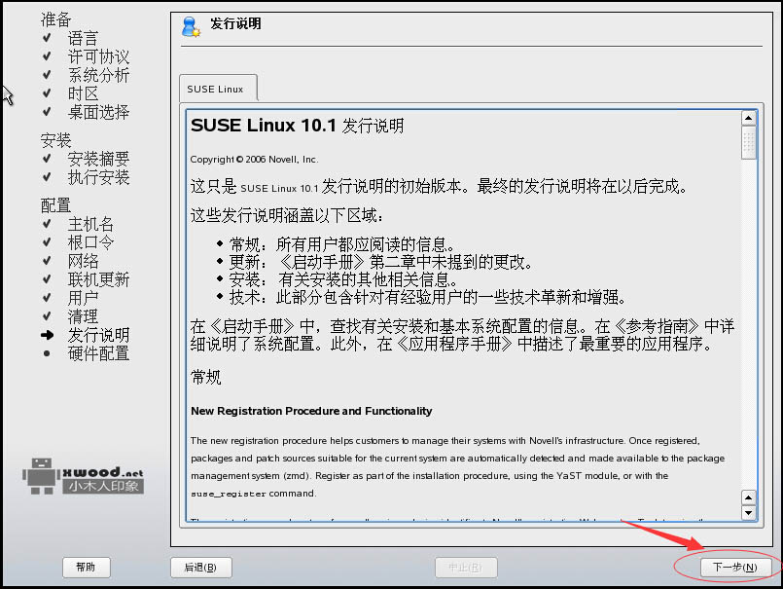Select the 用户 configuration step
Screen dimensions: 783x589
[83, 297]
